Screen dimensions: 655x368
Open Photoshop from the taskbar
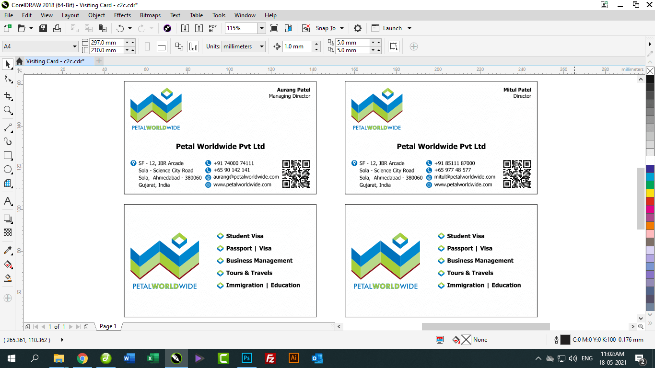247,358
